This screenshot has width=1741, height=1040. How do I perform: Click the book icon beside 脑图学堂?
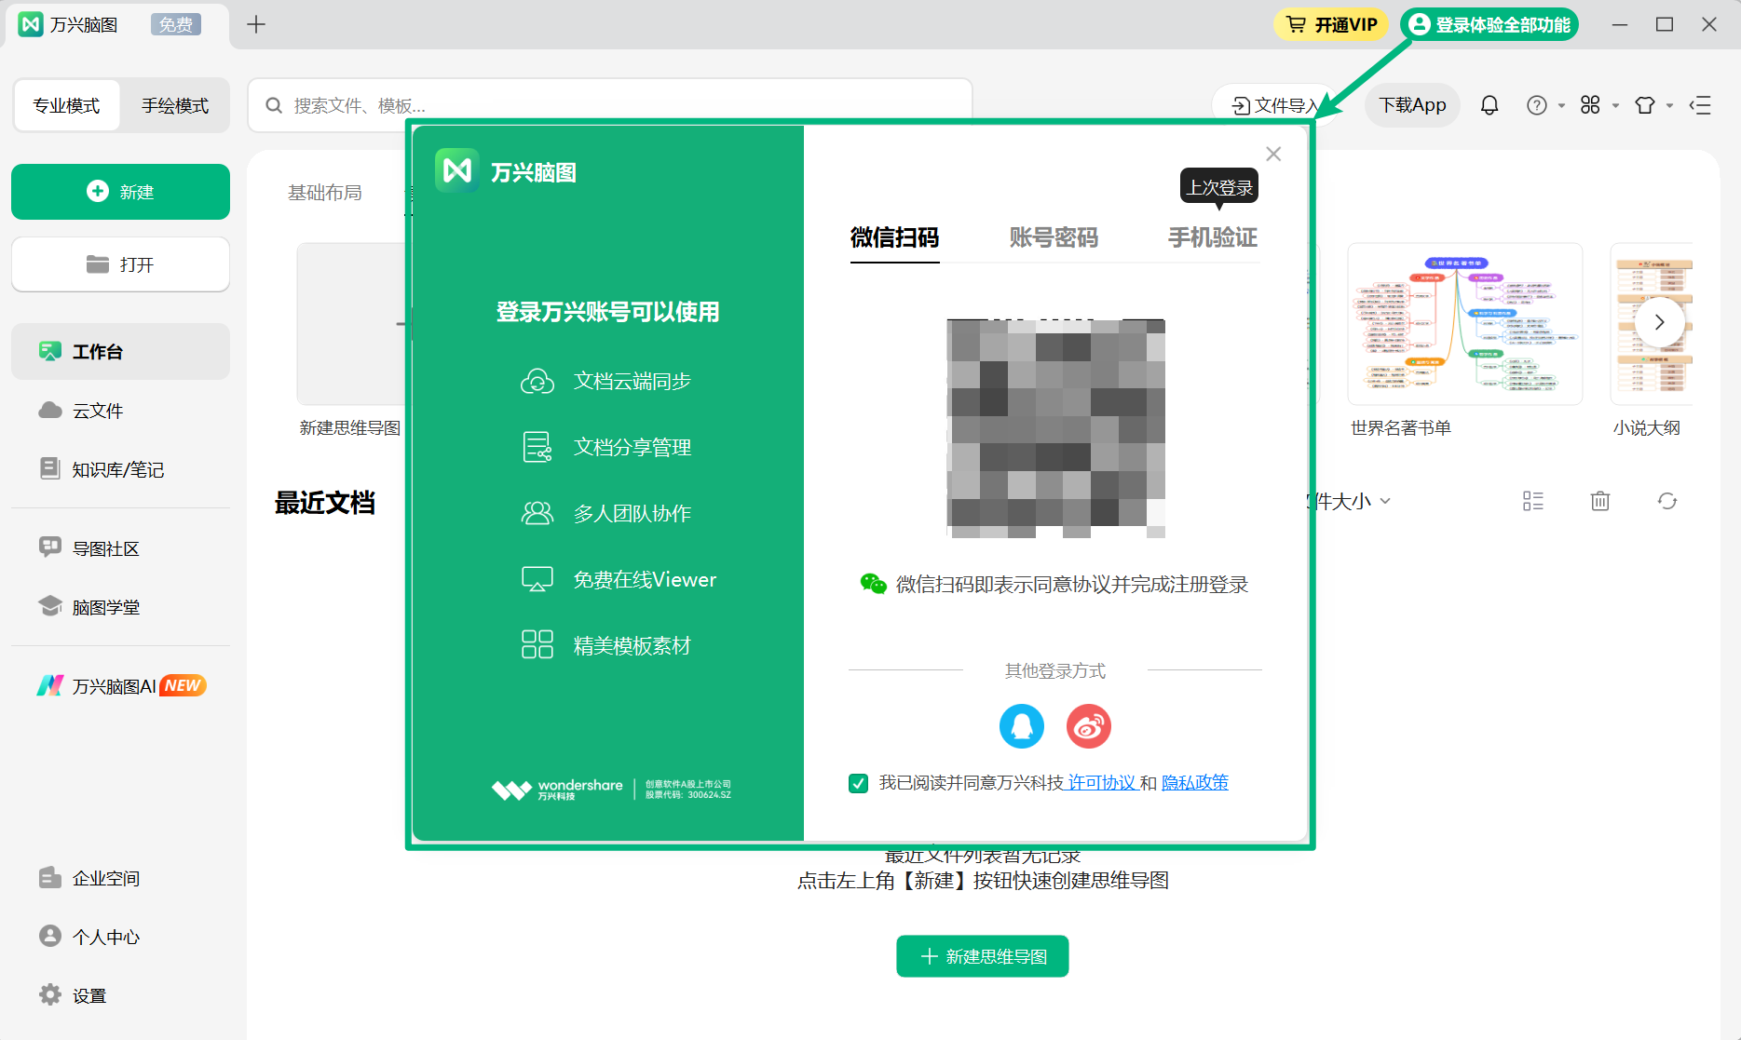(x=49, y=606)
